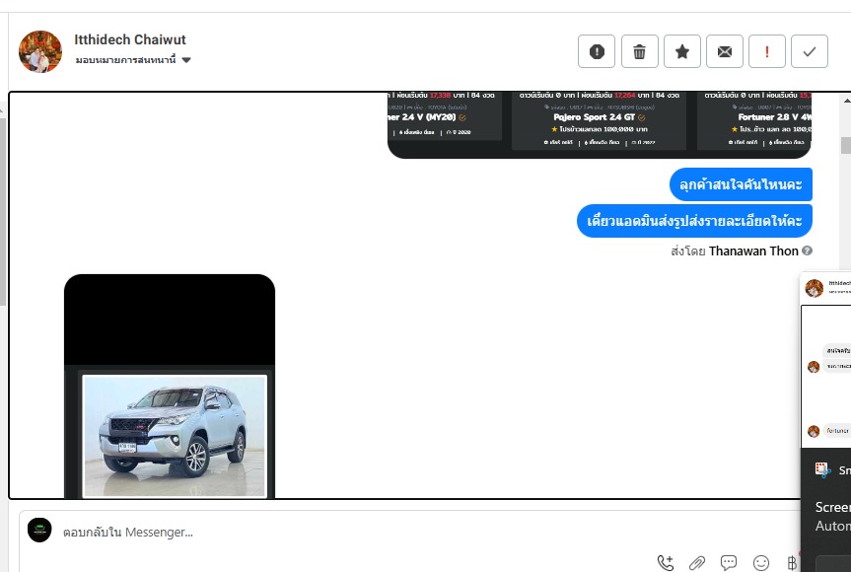The height and width of the screenshot is (572, 851).
Task: Open the emoji picker
Action: (x=760, y=563)
